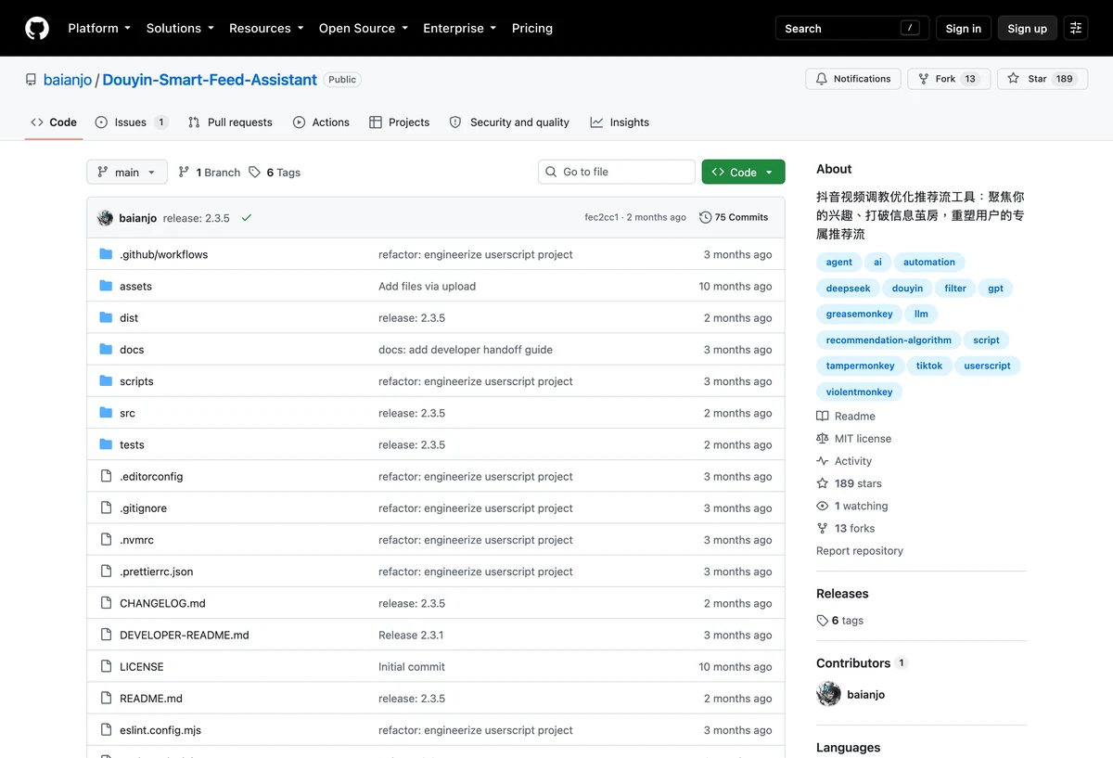1113x758 pixels.
Task: Click the folder icon for assets
Action: click(106, 286)
